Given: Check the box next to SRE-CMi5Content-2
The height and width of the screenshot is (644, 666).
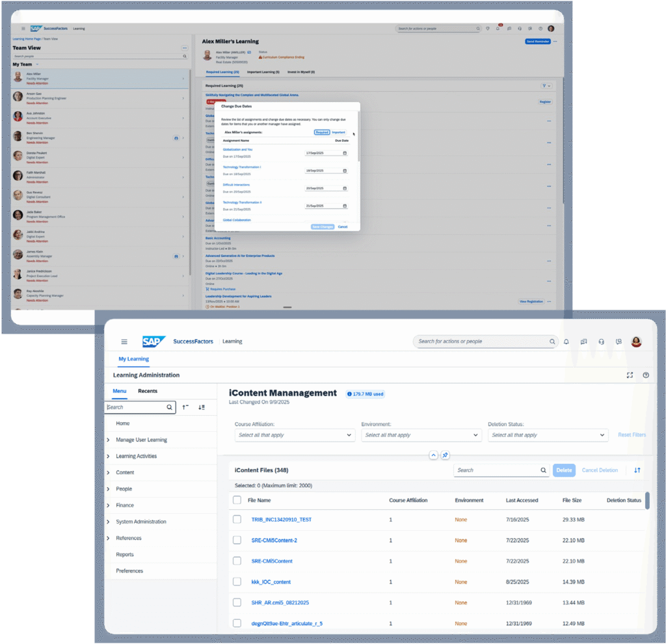Looking at the screenshot, I should click(237, 540).
